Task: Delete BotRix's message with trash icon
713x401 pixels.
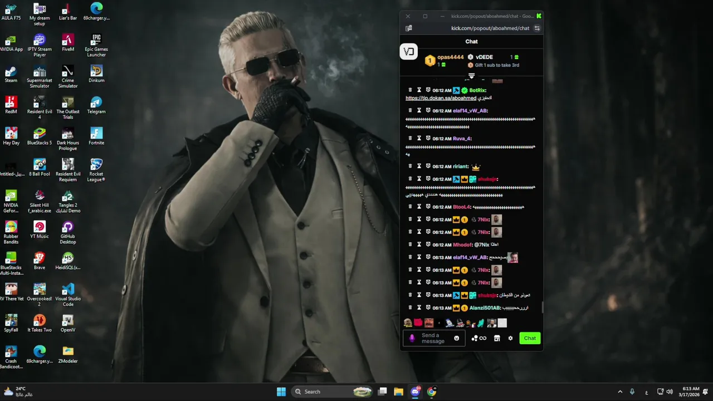Action: coord(410,90)
